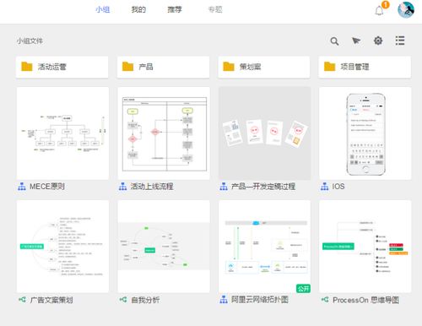Open the 自我分析 mind map thumbnail

tap(164, 247)
